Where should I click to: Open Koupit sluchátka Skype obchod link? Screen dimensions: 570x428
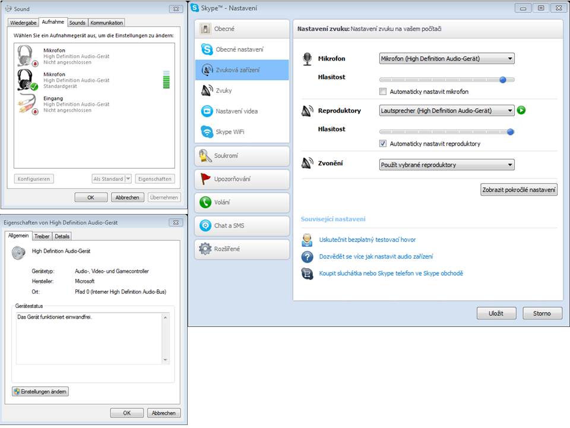pos(391,273)
